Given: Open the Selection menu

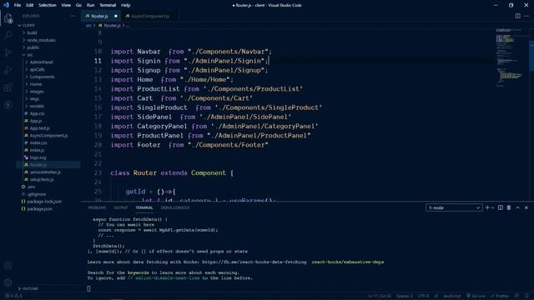Looking at the screenshot, I should (x=48, y=5).
